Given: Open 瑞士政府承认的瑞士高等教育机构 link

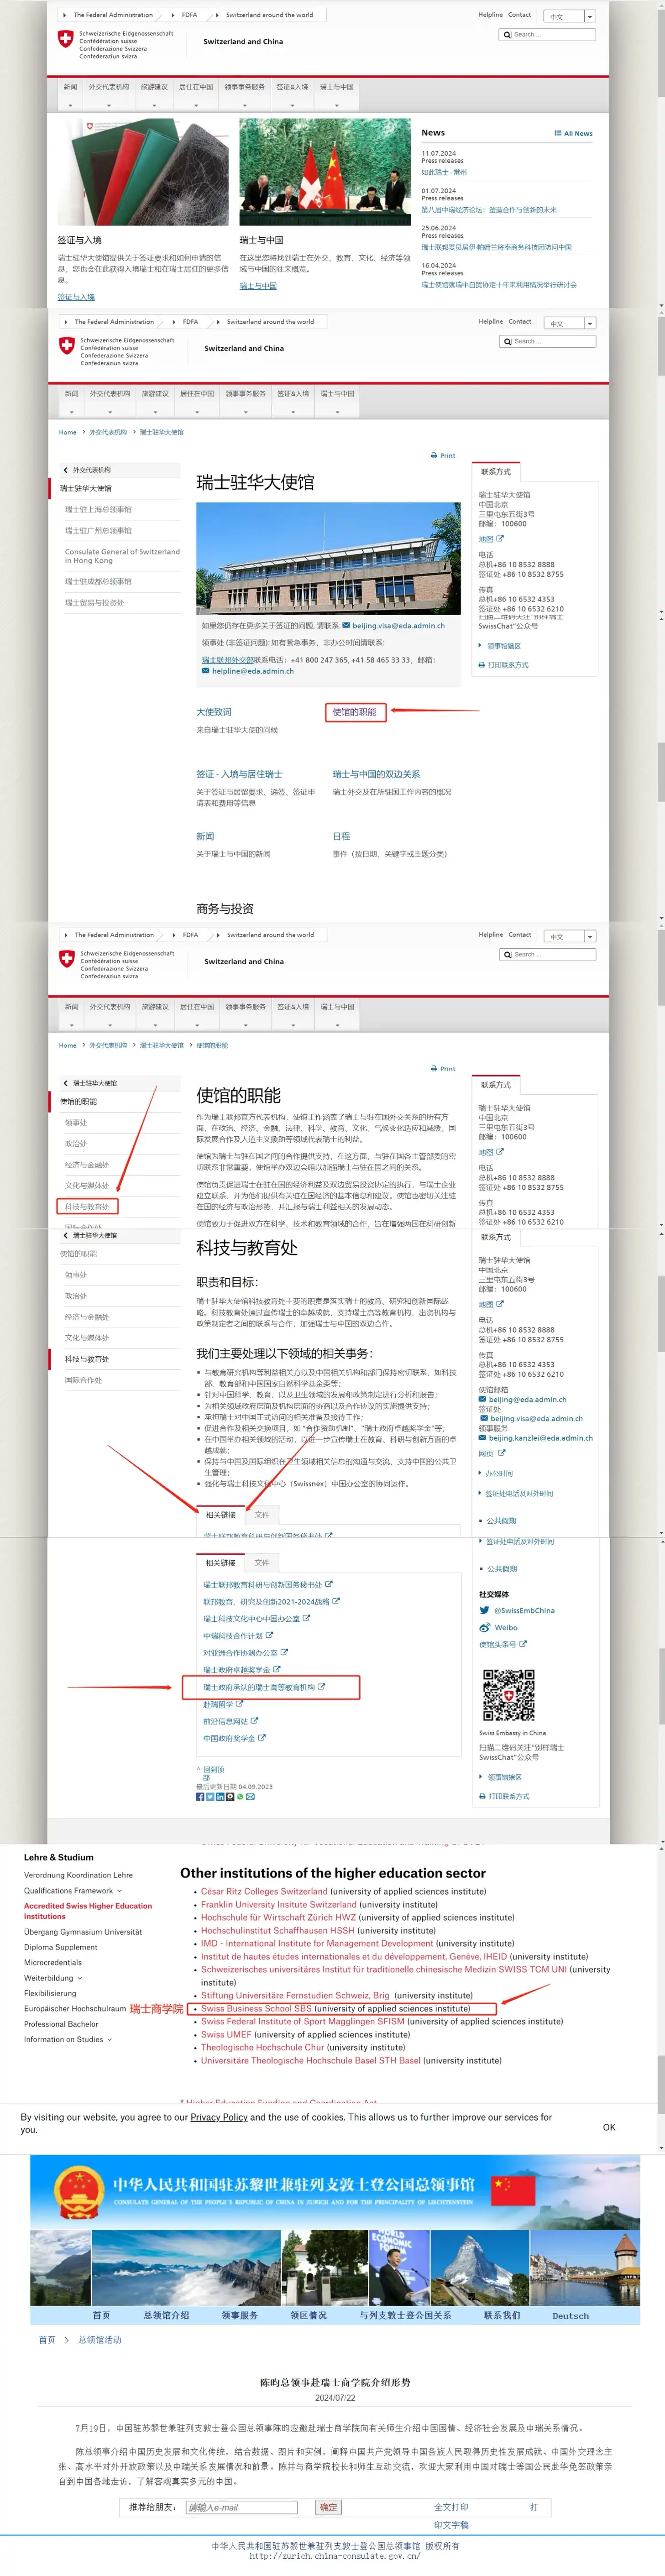Looking at the screenshot, I should click(258, 1687).
